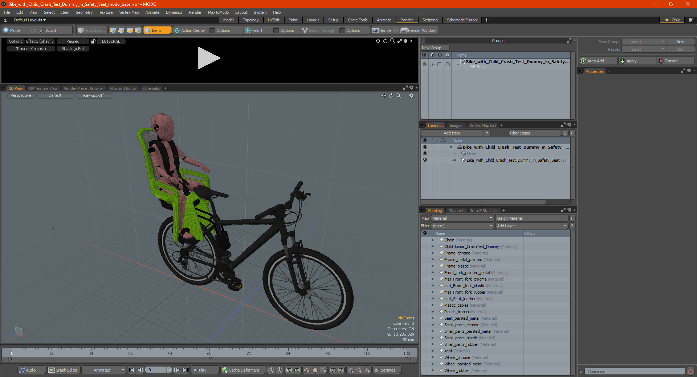Toggle visibility of the Bike scene item

click(425, 147)
